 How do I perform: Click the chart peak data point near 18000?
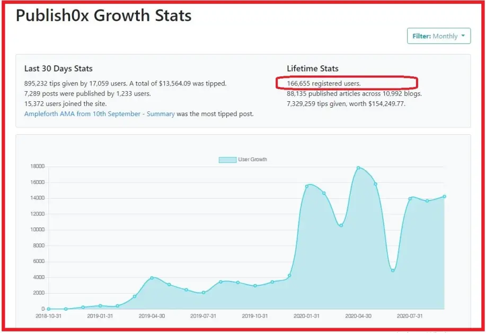[x=358, y=168]
